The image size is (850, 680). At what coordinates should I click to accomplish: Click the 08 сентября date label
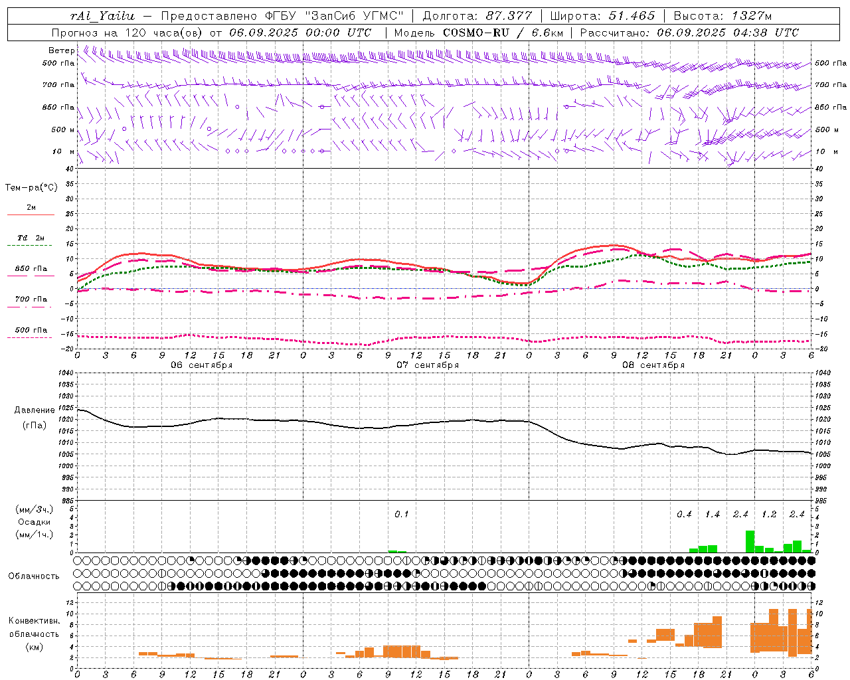(x=653, y=365)
